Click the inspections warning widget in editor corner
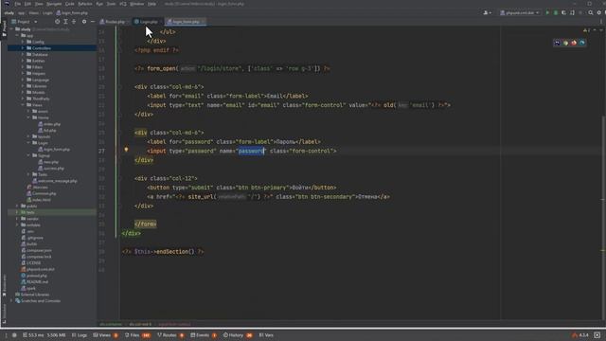The width and height of the screenshot is (606, 341). [587, 30]
